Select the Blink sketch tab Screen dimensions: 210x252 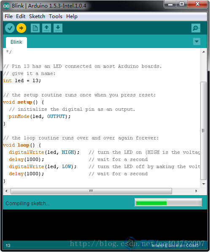[x=16, y=42]
